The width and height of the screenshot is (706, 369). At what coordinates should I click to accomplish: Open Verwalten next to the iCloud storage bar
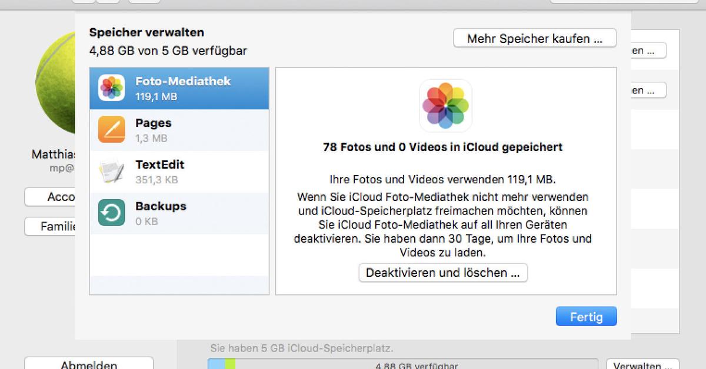642,365
